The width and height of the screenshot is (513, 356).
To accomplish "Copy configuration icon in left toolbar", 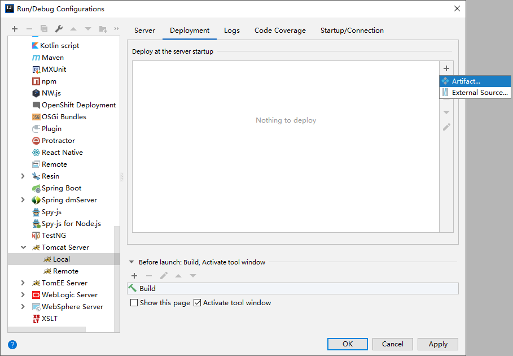I will [44, 29].
